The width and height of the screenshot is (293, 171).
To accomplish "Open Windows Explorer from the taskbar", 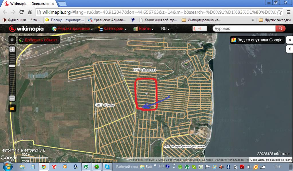I will coord(22,166).
